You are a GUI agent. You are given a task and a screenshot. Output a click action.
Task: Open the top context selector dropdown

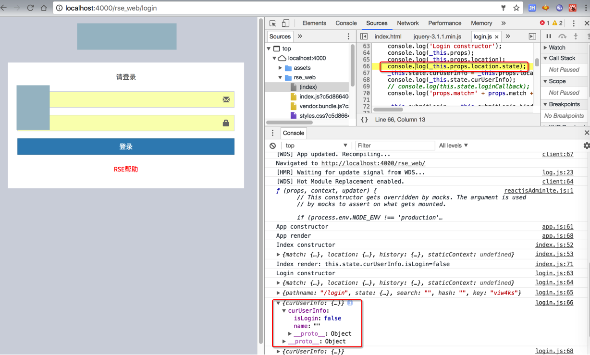(x=316, y=146)
